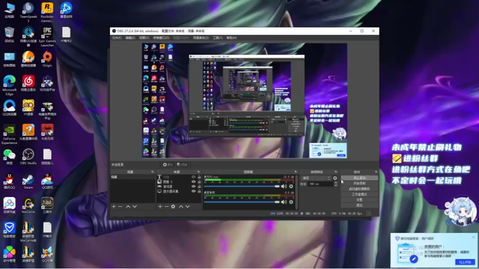Add a new source with plus icon
This screenshot has height=269, width=479.
[160, 206]
